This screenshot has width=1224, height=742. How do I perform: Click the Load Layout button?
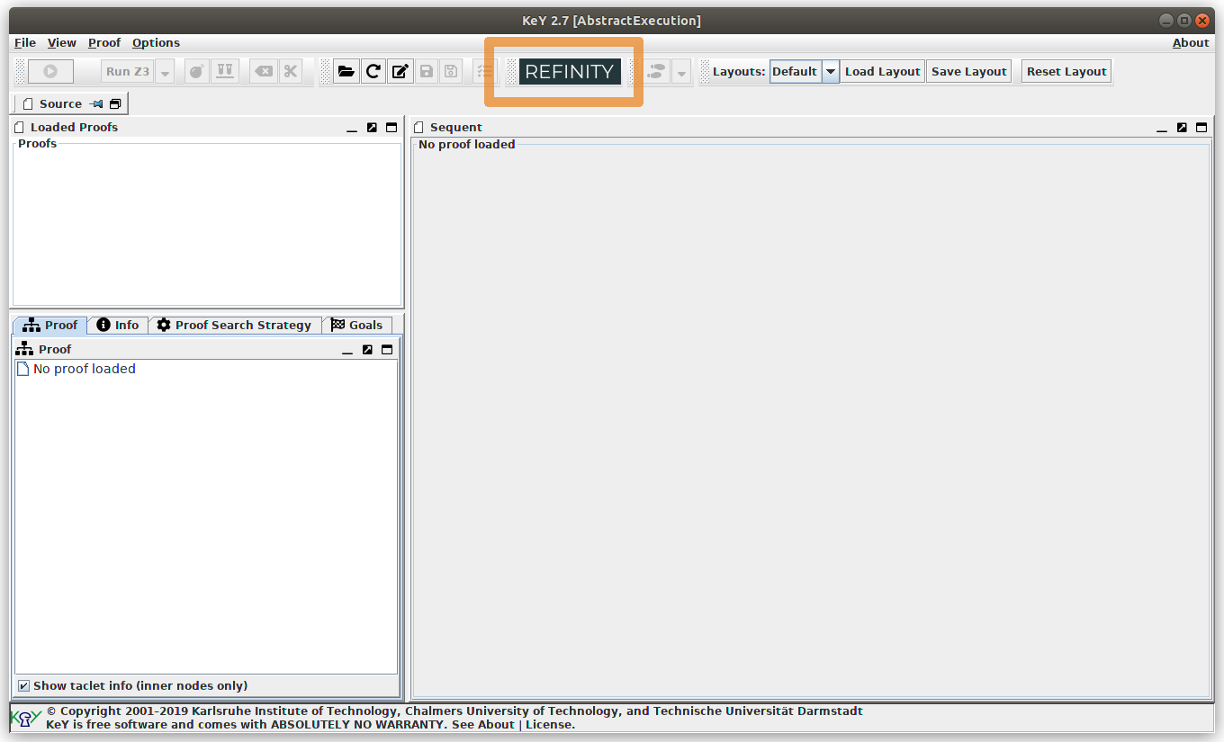coord(882,72)
